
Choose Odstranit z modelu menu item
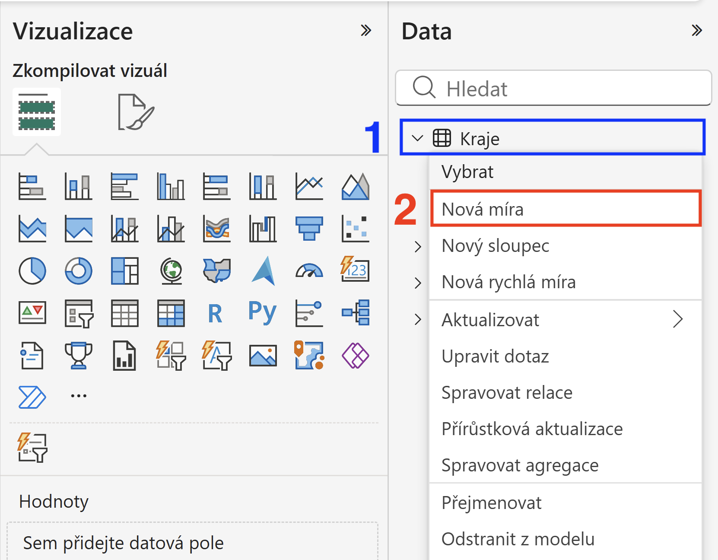coord(566,539)
